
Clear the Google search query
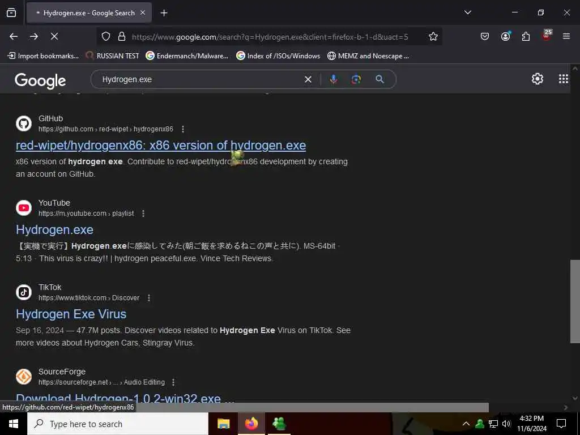[308, 79]
